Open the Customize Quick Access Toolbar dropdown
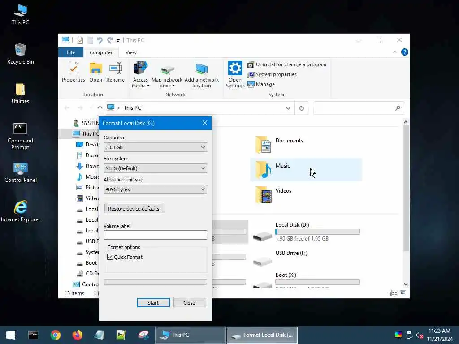The width and height of the screenshot is (459, 344). pyautogui.click(x=118, y=41)
